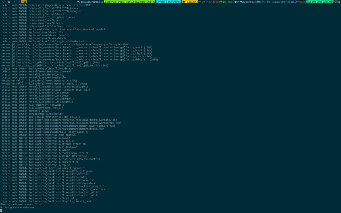Click the bpf_skel/bperf_cgroup.h line

click(43, 168)
